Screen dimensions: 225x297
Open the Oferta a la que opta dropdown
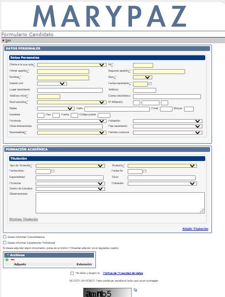(72, 65)
